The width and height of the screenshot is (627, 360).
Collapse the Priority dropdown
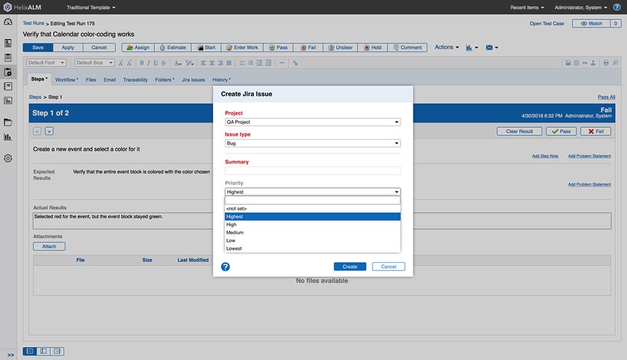313,192
